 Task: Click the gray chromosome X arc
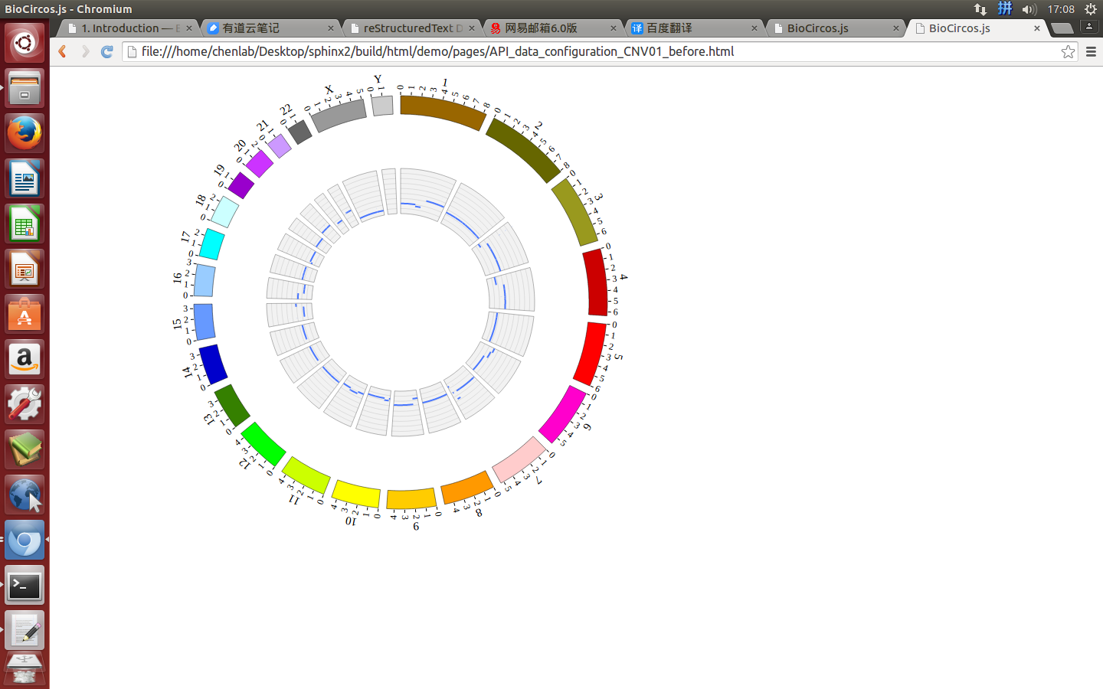(x=339, y=115)
